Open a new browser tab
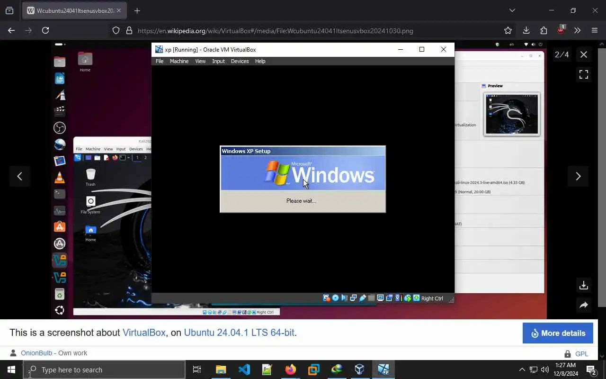Viewport: 606px width, 379px height. pyautogui.click(x=137, y=10)
